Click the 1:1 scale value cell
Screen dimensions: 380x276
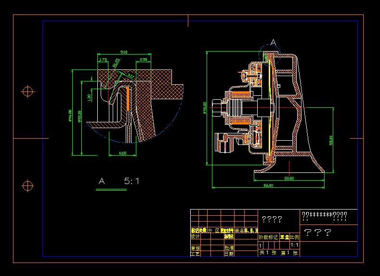(x=294, y=245)
